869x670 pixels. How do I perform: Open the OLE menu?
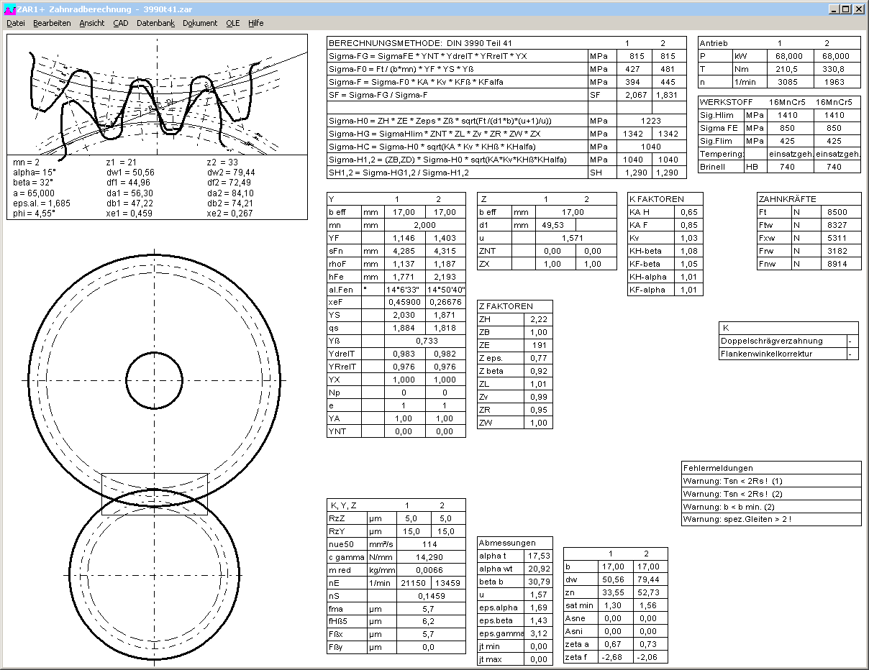pos(232,23)
